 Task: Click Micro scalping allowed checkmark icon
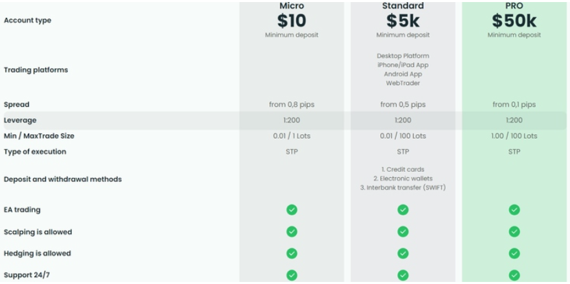point(292,232)
